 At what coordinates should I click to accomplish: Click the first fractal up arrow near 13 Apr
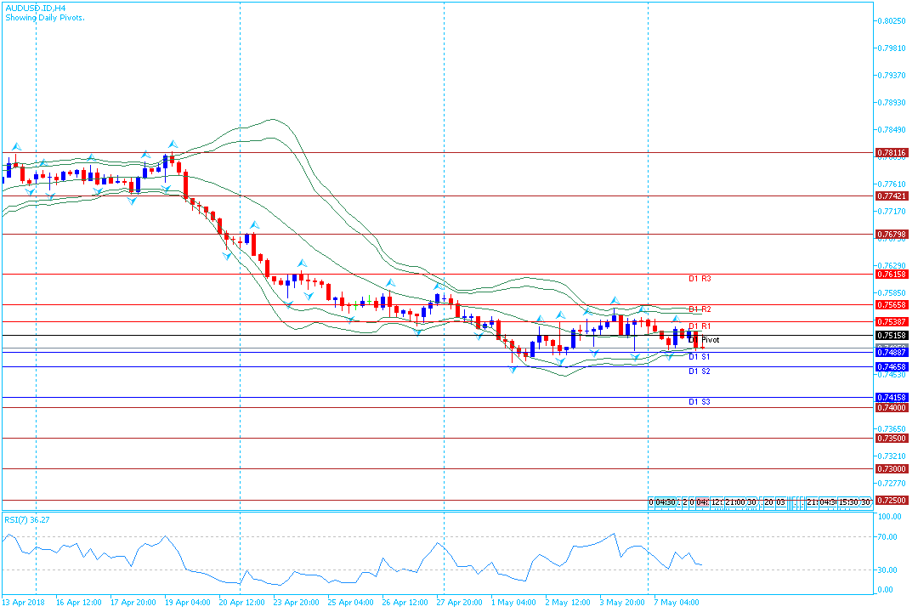tap(15, 147)
